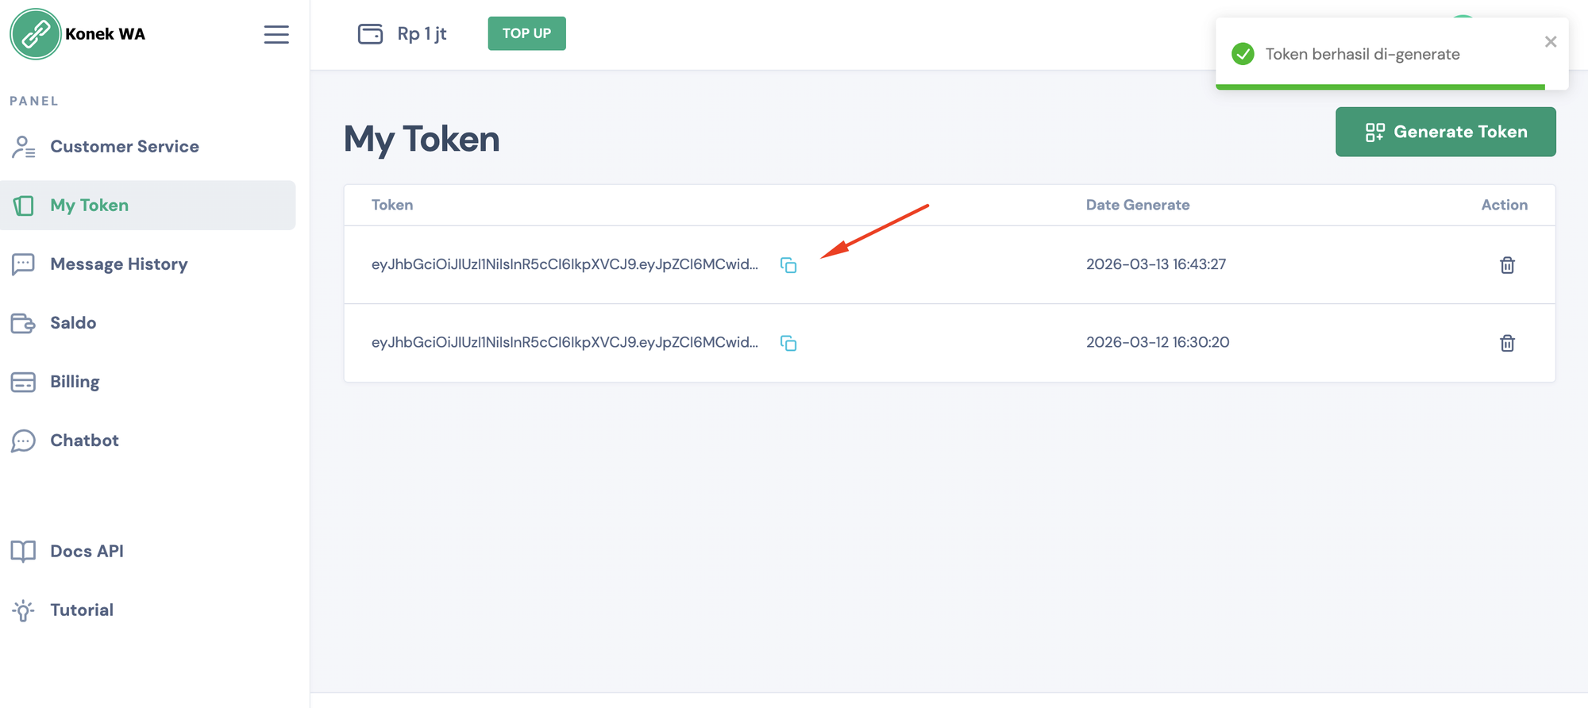
Task: Open the Billing section
Action: tap(75, 382)
